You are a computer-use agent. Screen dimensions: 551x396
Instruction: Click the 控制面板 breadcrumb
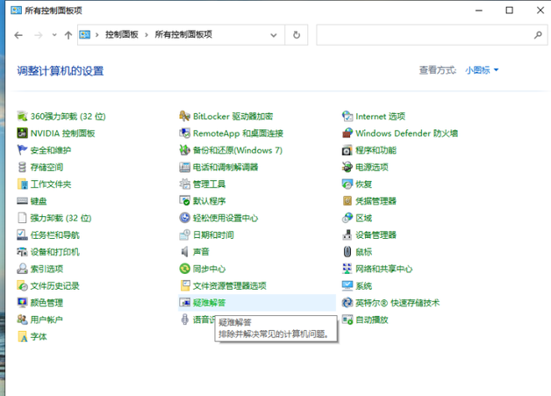(x=122, y=34)
